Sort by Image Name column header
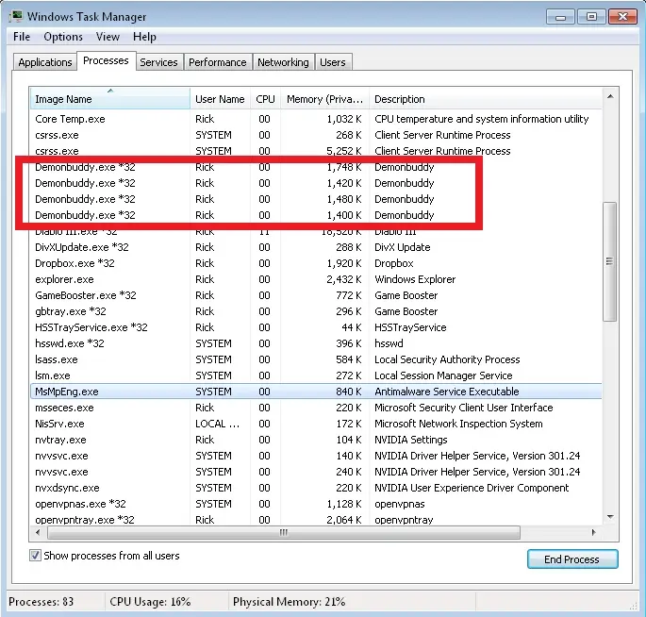 click(x=110, y=99)
